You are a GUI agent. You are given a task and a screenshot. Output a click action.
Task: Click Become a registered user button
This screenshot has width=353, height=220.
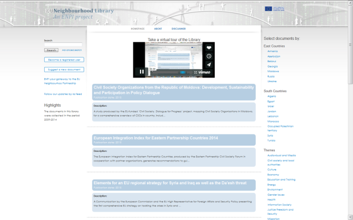[x=64, y=60]
